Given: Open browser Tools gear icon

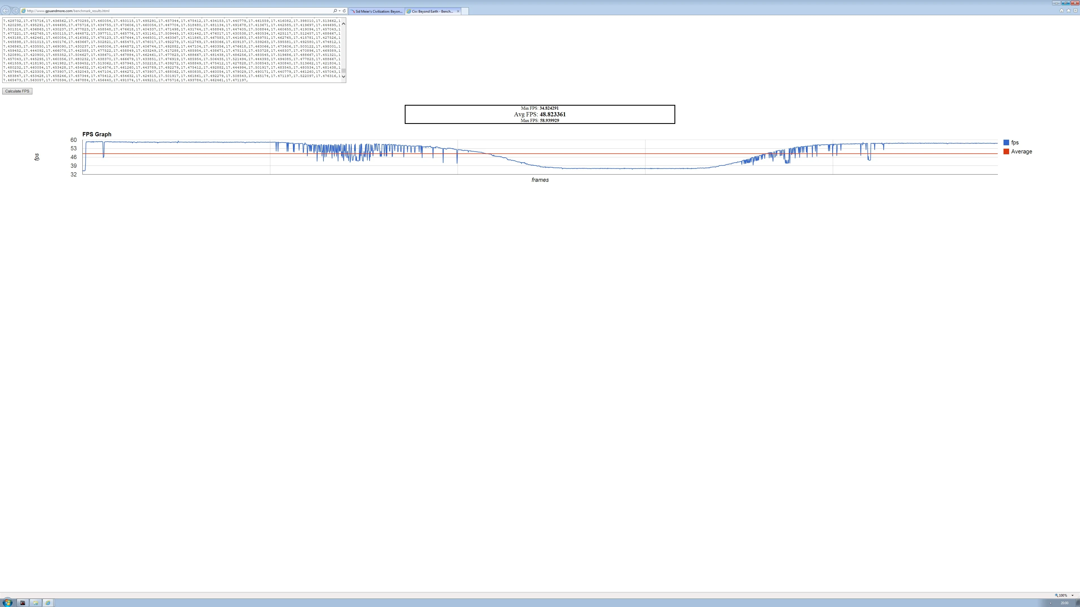Looking at the screenshot, I should tap(1075, 11).
